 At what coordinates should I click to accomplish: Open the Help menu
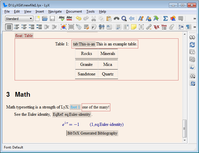102,11
